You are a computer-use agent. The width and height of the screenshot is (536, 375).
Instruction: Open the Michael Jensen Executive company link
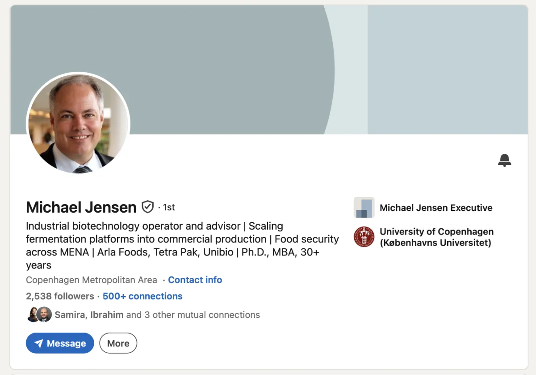[x=436, y=208]
